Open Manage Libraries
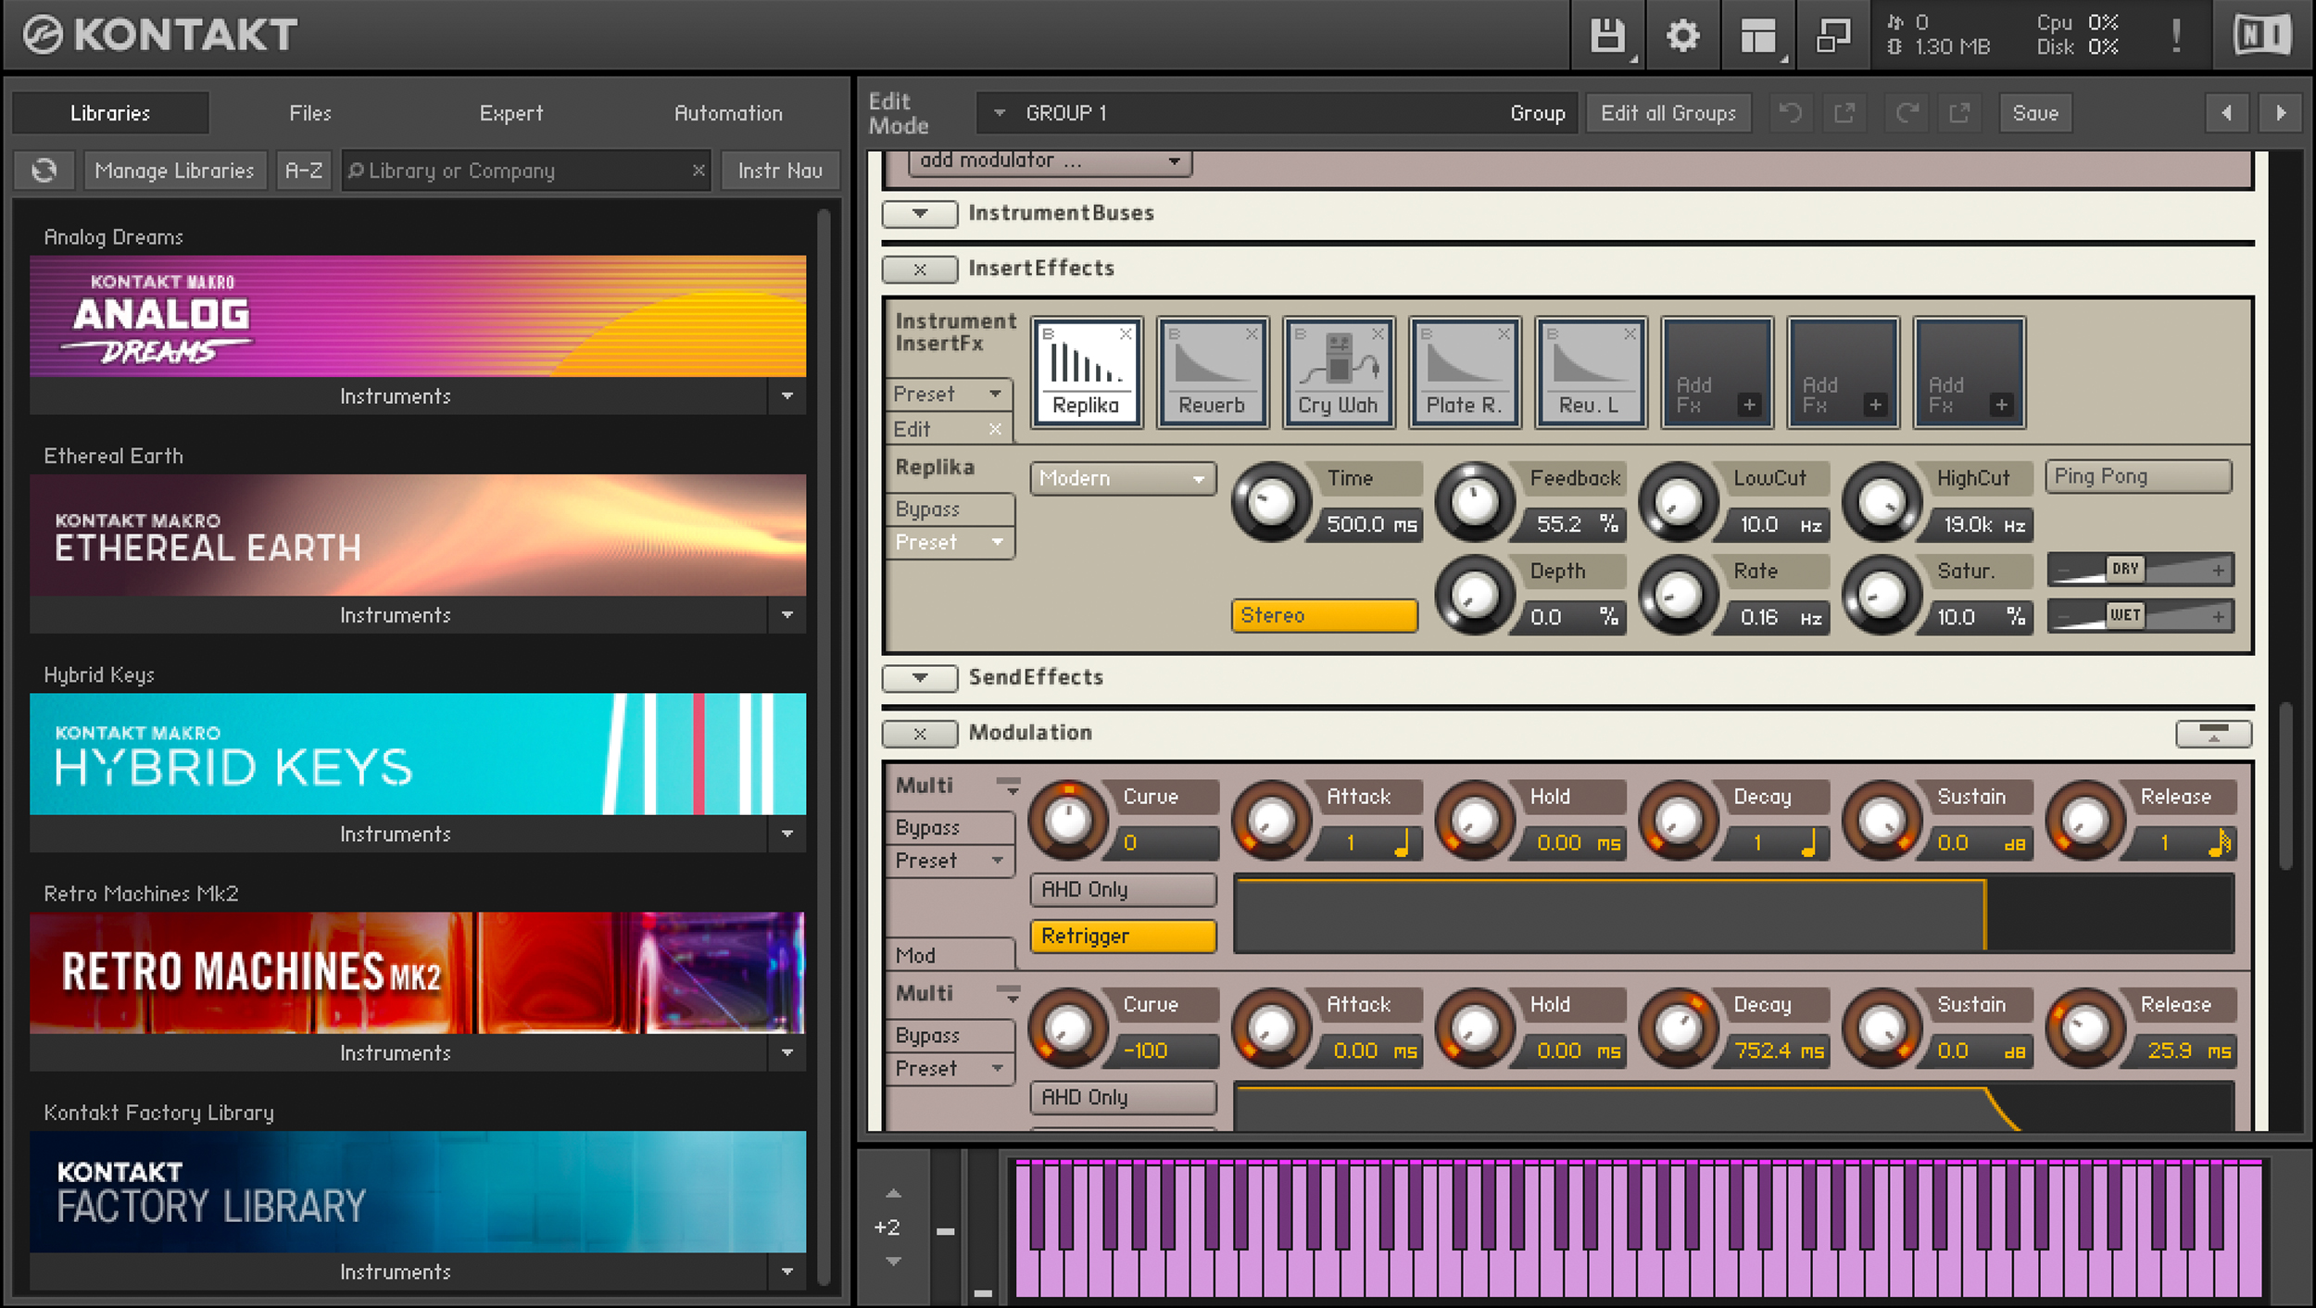2316x1308 pixels. (x=174, y=170)
